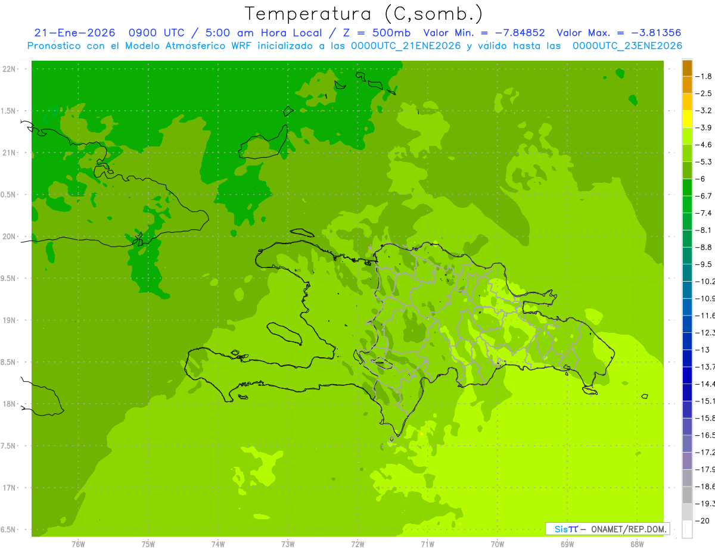Click the "-4.6" colorbar value
This screenshot has height=552, width=715.
pyautogui.click(x=704, y=145)
